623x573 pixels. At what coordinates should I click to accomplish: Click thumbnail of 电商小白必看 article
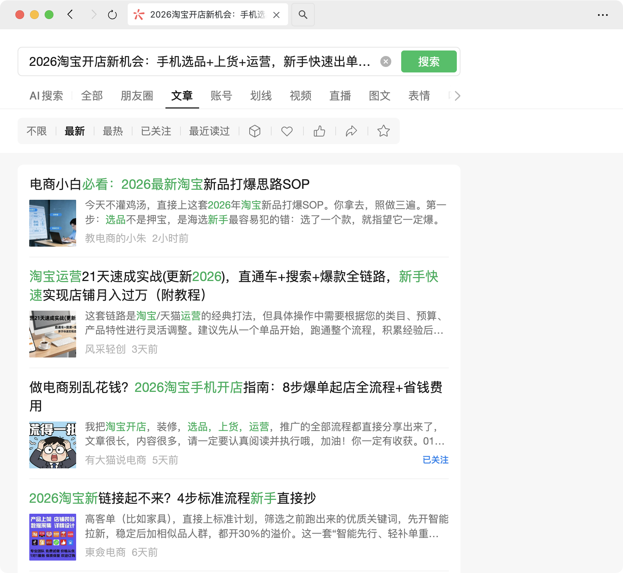(x=53, y=223)
